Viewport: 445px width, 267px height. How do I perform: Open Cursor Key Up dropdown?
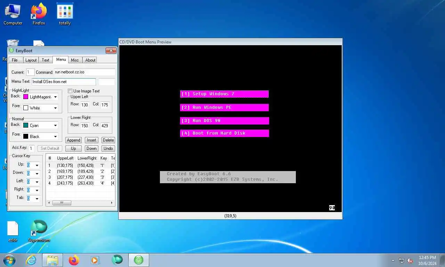37,165
